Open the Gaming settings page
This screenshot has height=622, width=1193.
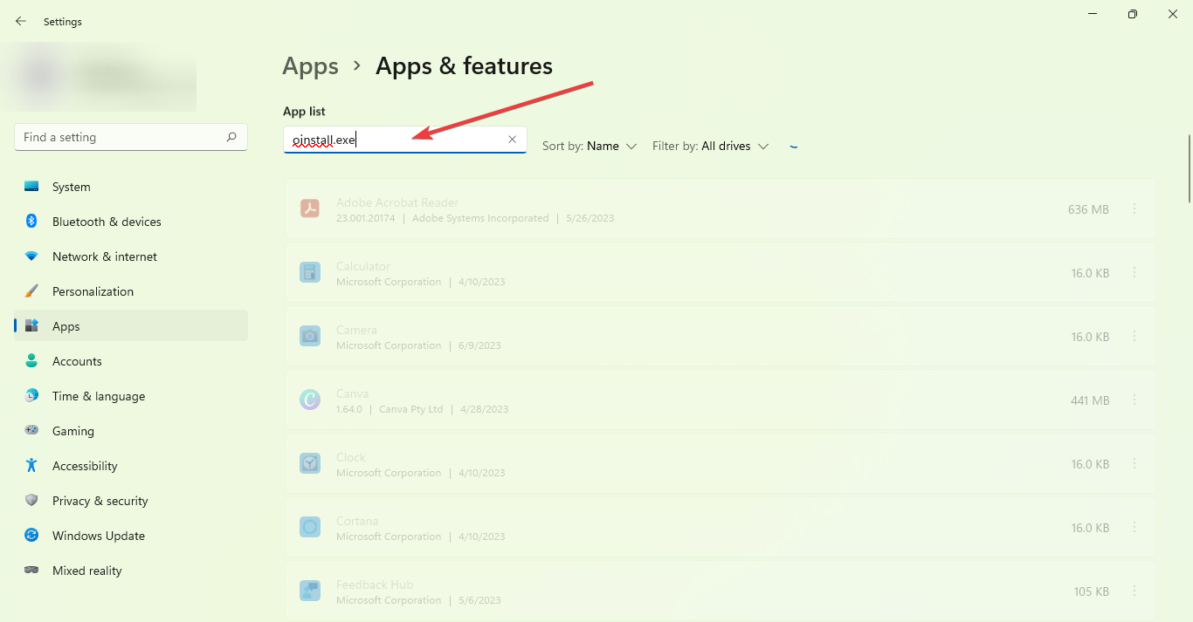pos(131,431)
